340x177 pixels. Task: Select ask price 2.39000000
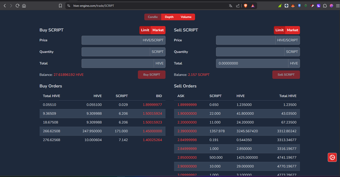point(187,131)
